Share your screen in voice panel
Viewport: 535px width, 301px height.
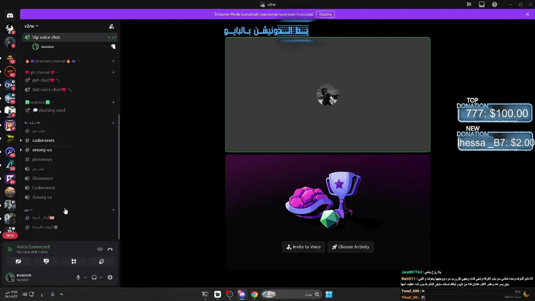pyautogui.click(x=46, y=261)
